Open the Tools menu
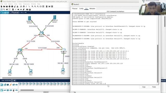The image size is (166, 93). point(20,4)
